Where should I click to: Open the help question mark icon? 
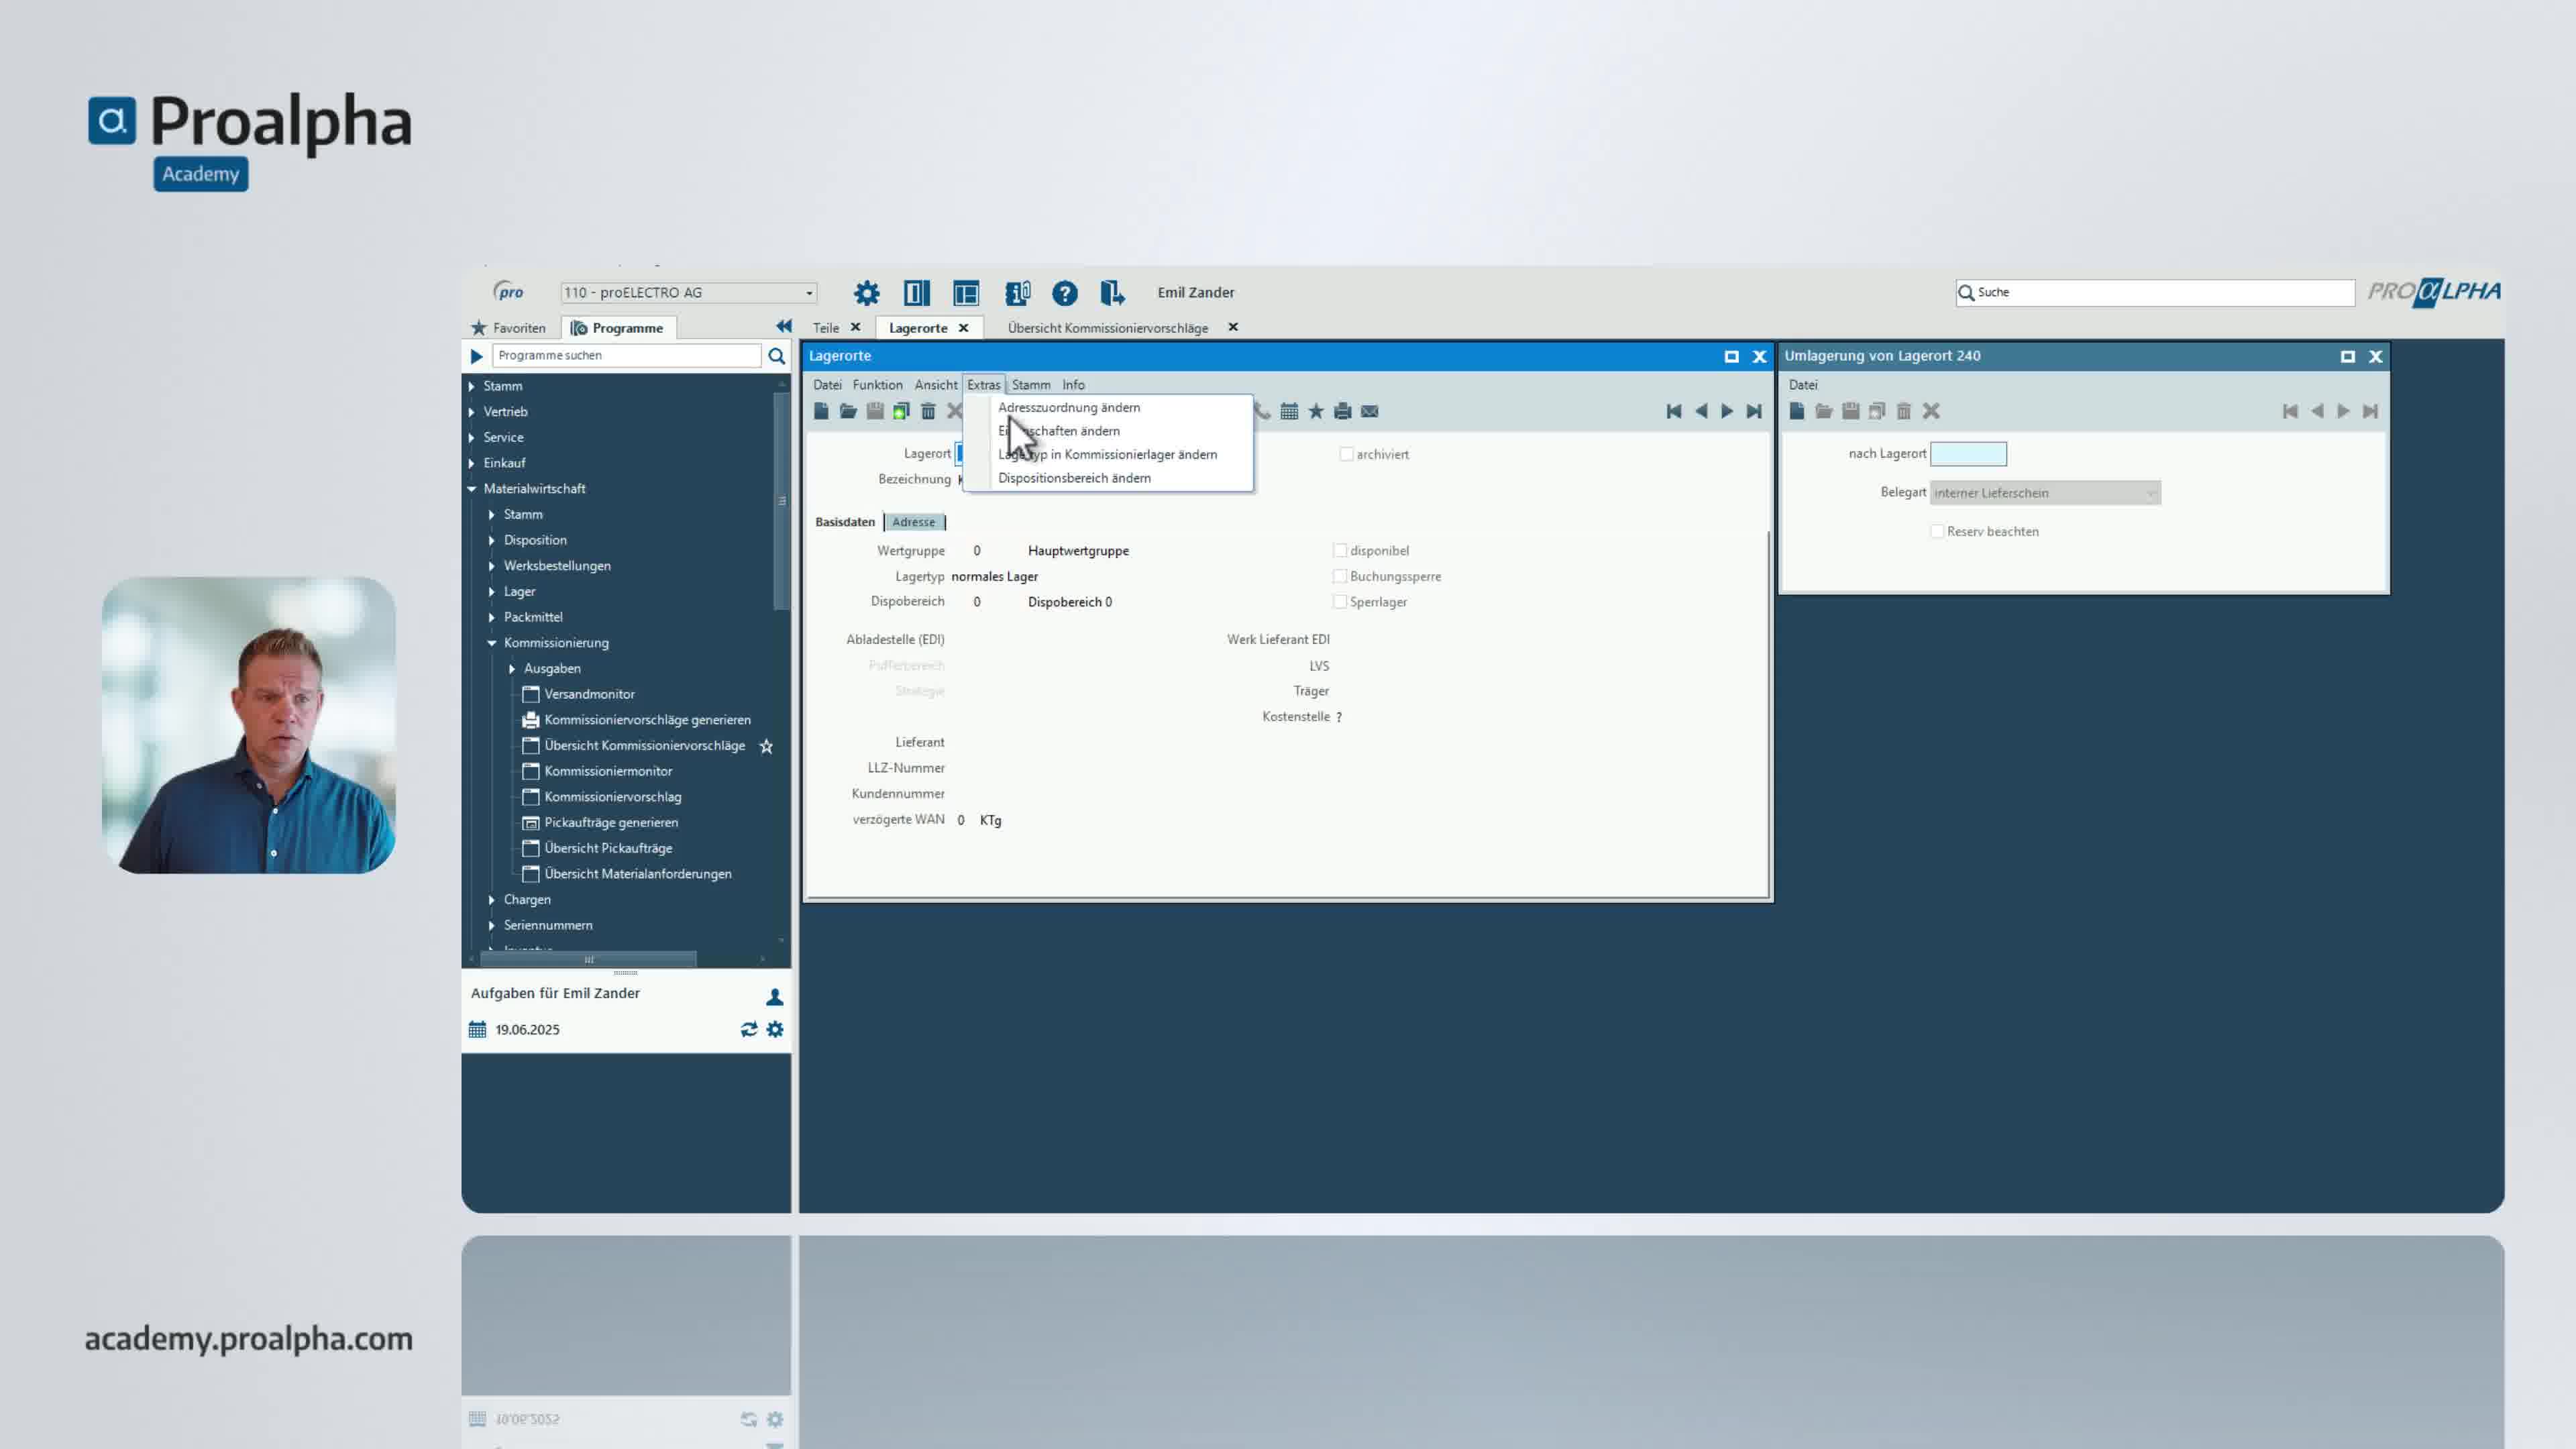1064,293
